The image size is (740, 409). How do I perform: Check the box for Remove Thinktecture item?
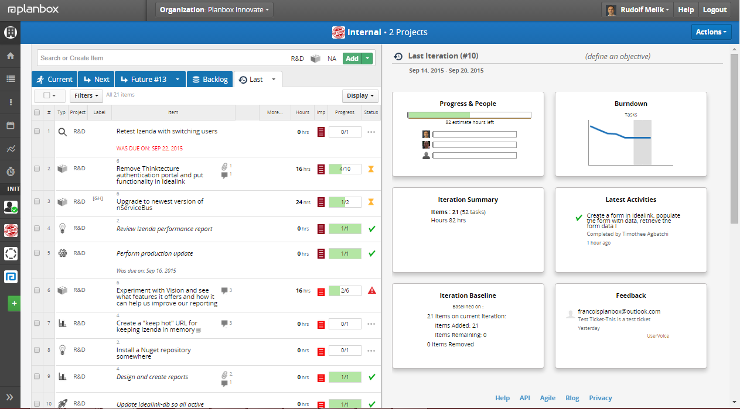[x=37, y=169]
